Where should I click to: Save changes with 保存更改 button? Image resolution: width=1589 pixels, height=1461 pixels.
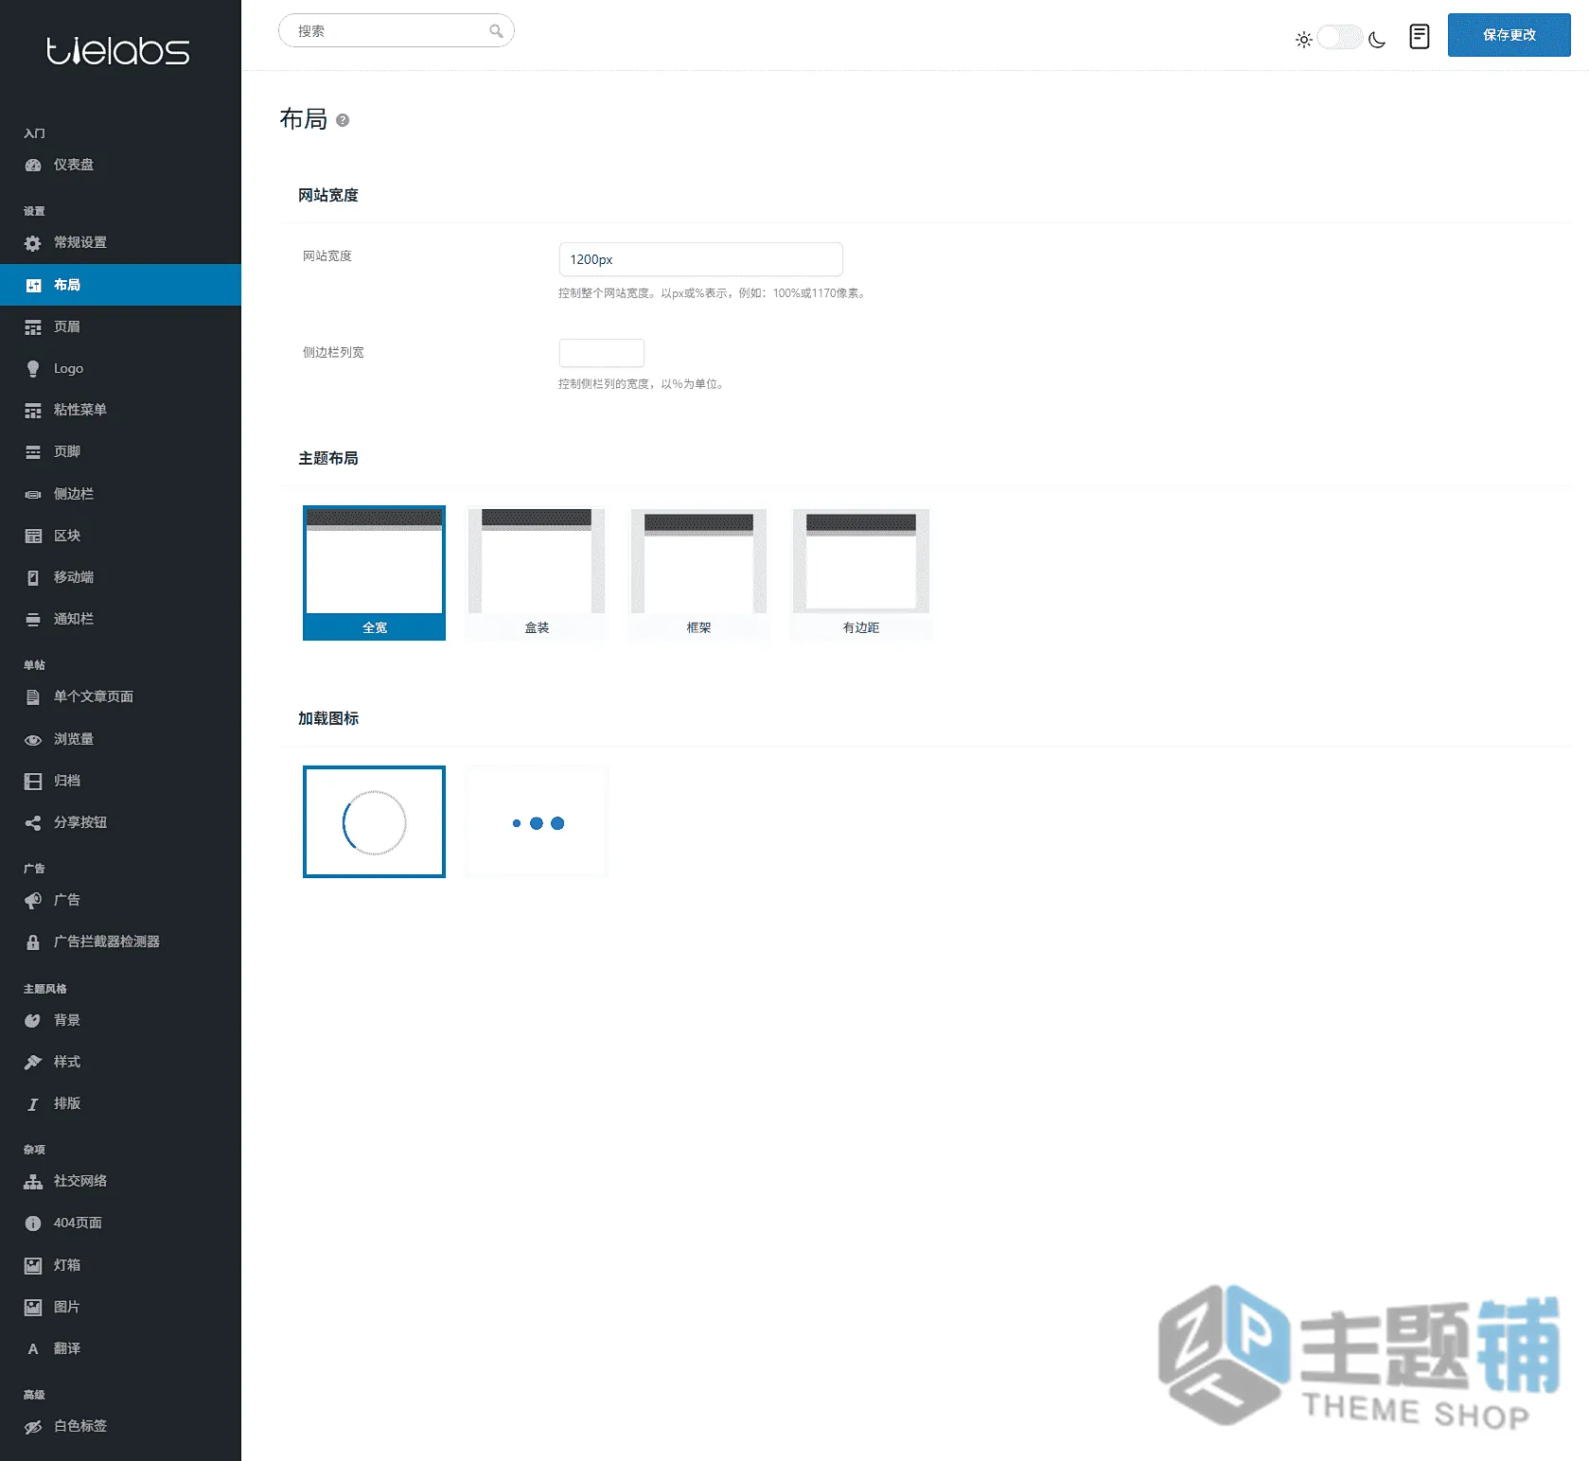1509,35
